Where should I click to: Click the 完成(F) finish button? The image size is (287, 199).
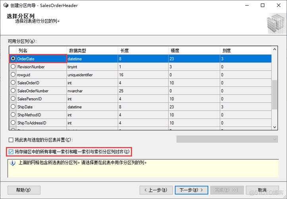[227, 190]
